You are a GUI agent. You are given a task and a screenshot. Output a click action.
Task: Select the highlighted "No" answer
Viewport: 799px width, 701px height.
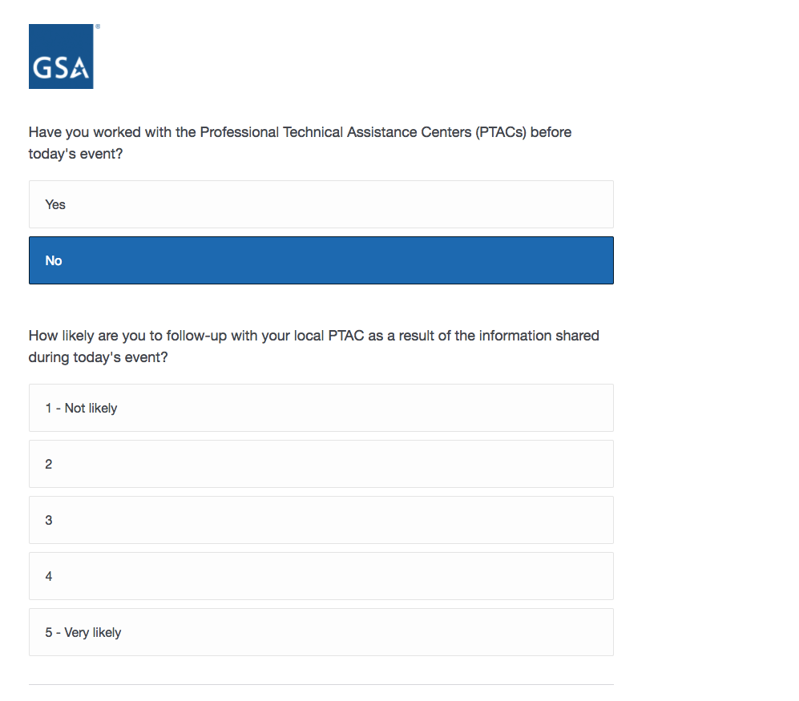click(x=321, y=260)
